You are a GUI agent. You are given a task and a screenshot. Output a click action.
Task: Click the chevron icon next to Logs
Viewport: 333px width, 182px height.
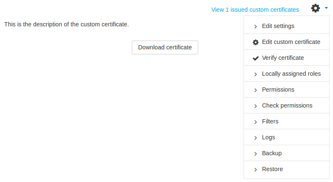(256, 138)
